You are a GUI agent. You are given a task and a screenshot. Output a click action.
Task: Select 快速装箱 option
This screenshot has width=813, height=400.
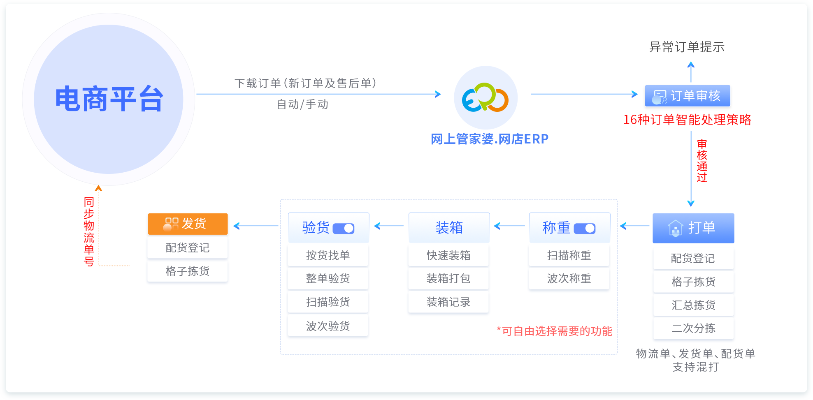point(448,255)
